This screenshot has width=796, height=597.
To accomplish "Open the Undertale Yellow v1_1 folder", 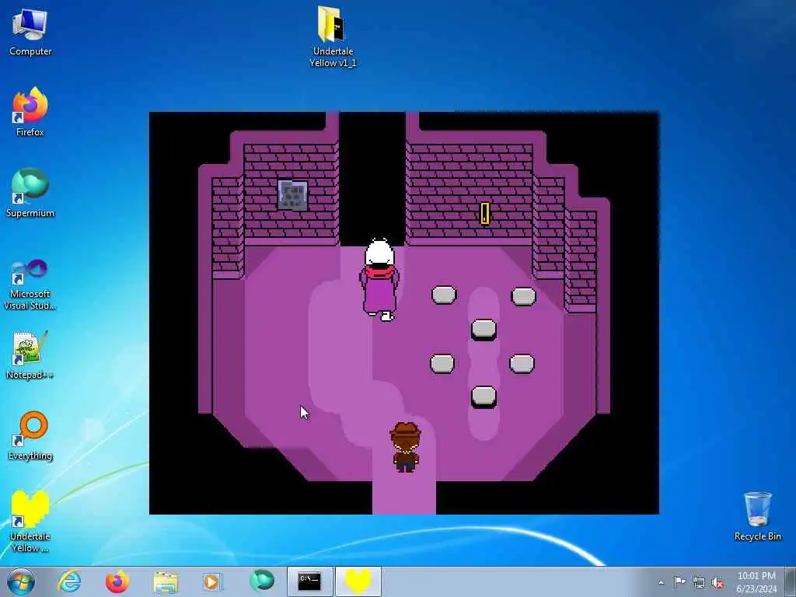I will [333, 37].
